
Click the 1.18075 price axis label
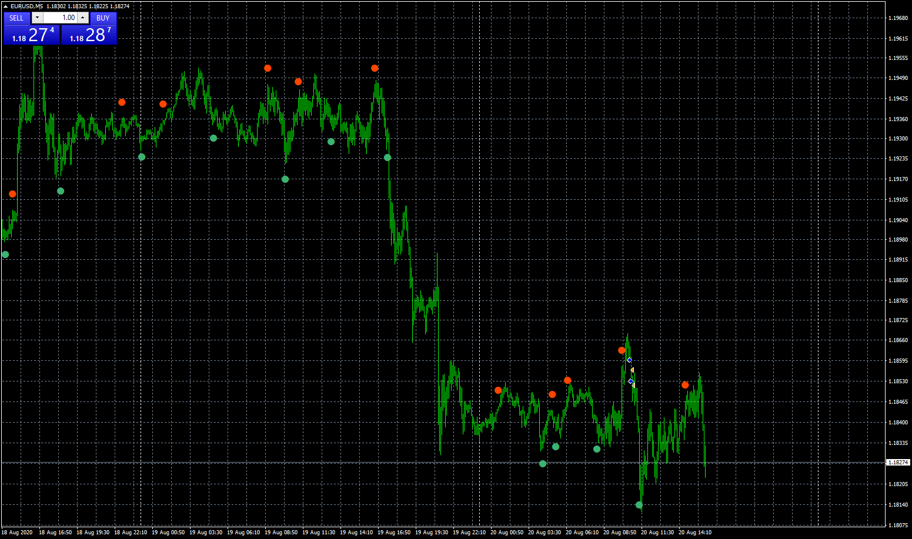pyautogui.click(x=898, y=525)
